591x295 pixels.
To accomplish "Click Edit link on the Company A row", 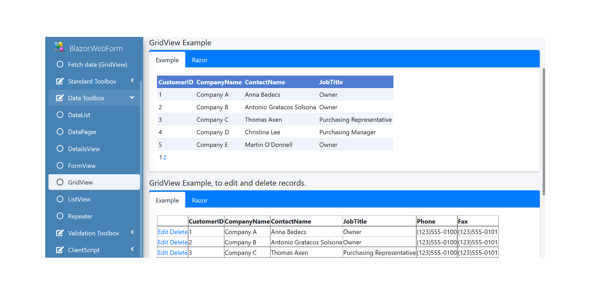I will tap(164, 232).
